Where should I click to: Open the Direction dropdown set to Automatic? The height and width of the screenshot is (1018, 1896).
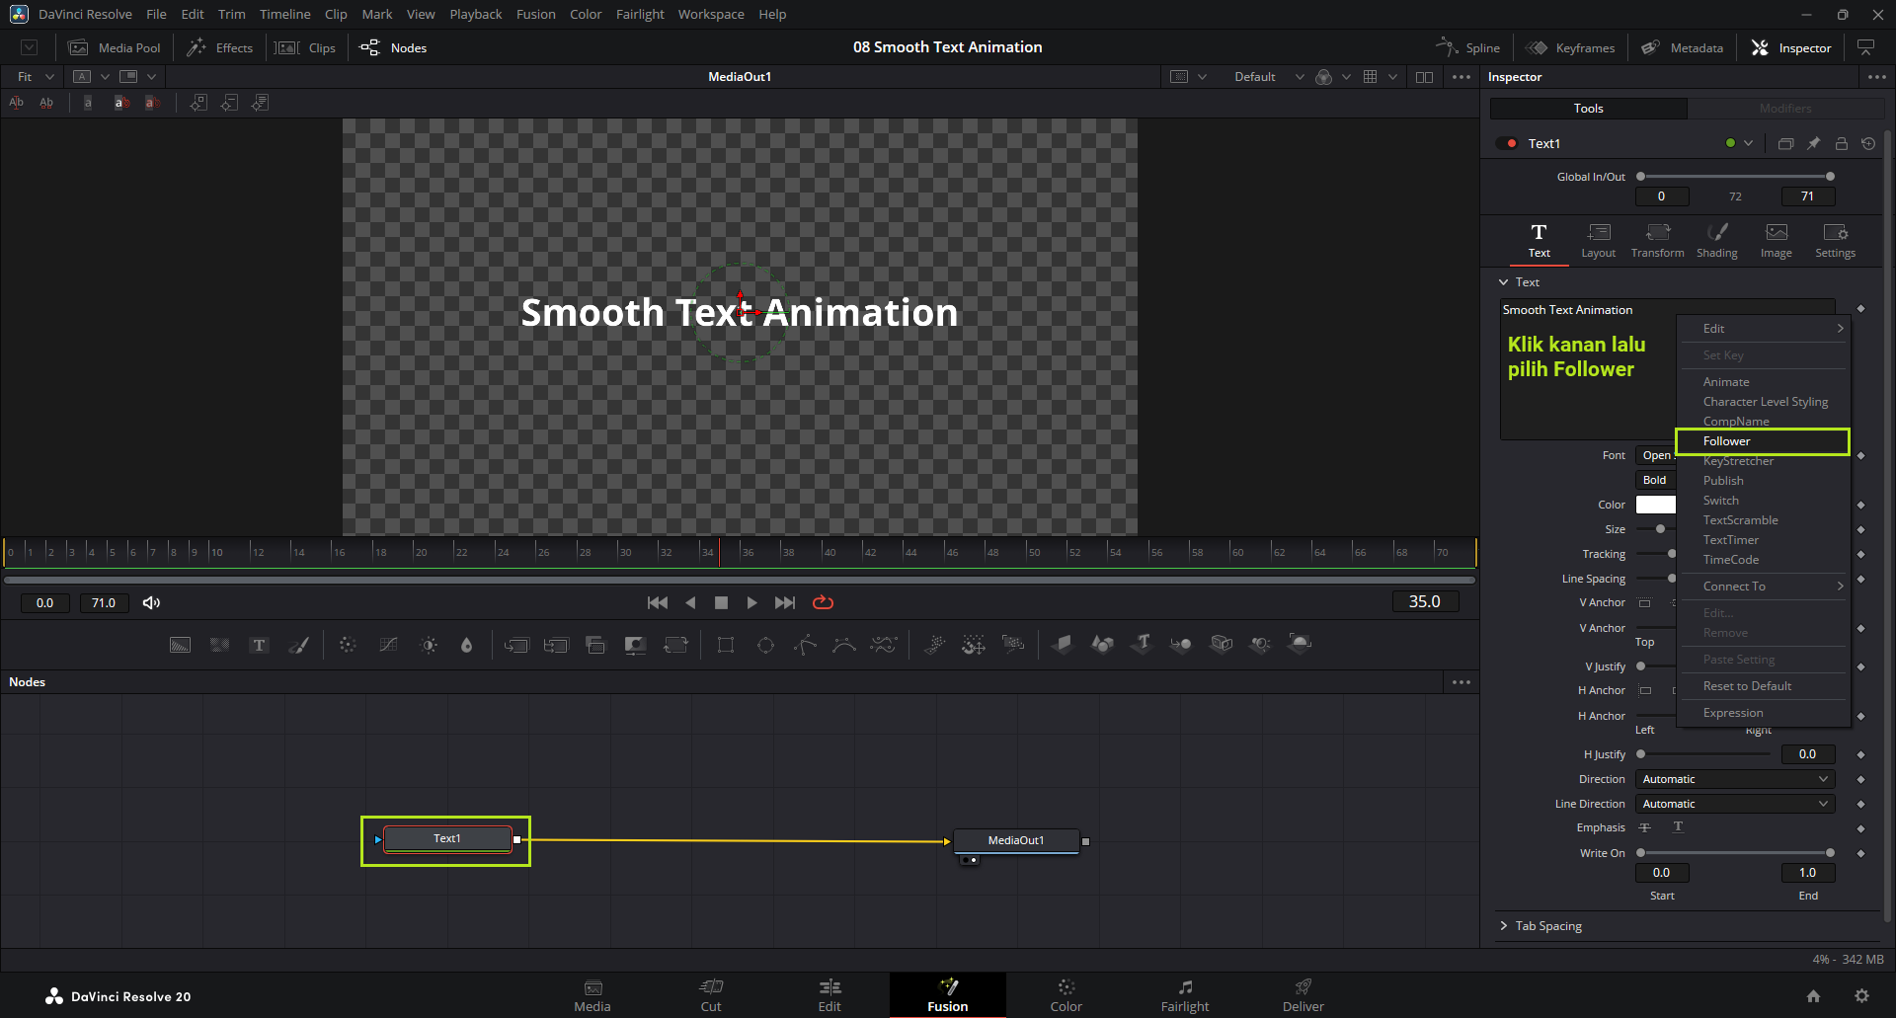click(1734, 779)
